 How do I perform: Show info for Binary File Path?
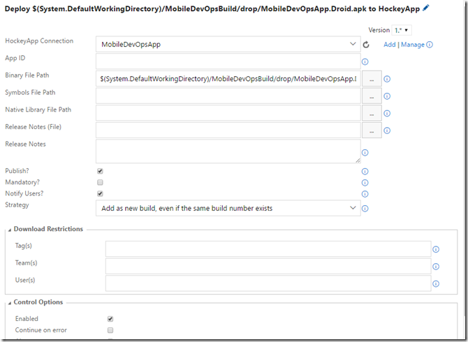[x=386, y=79]
